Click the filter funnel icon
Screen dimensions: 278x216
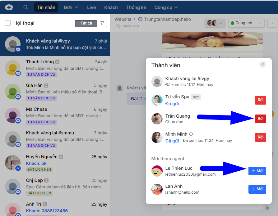[x=102, y=23]
